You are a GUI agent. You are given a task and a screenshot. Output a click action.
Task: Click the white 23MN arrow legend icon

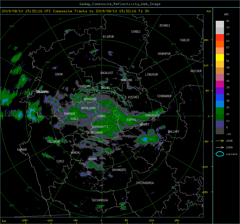(220, 147)
